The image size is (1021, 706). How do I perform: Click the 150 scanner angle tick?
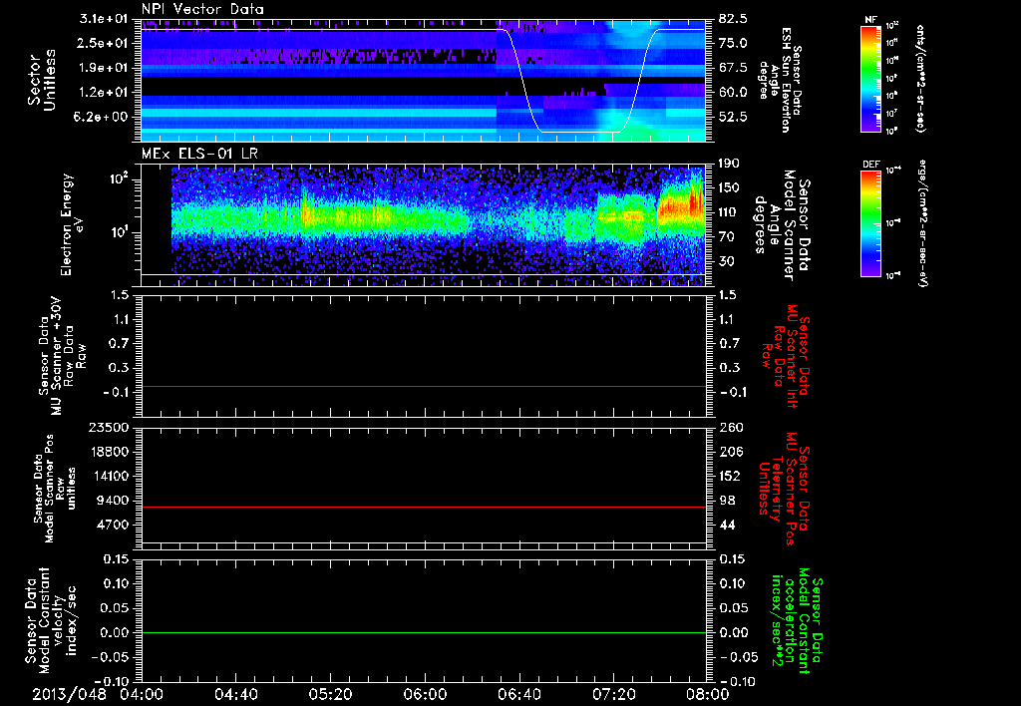click(x=729, y=188)
